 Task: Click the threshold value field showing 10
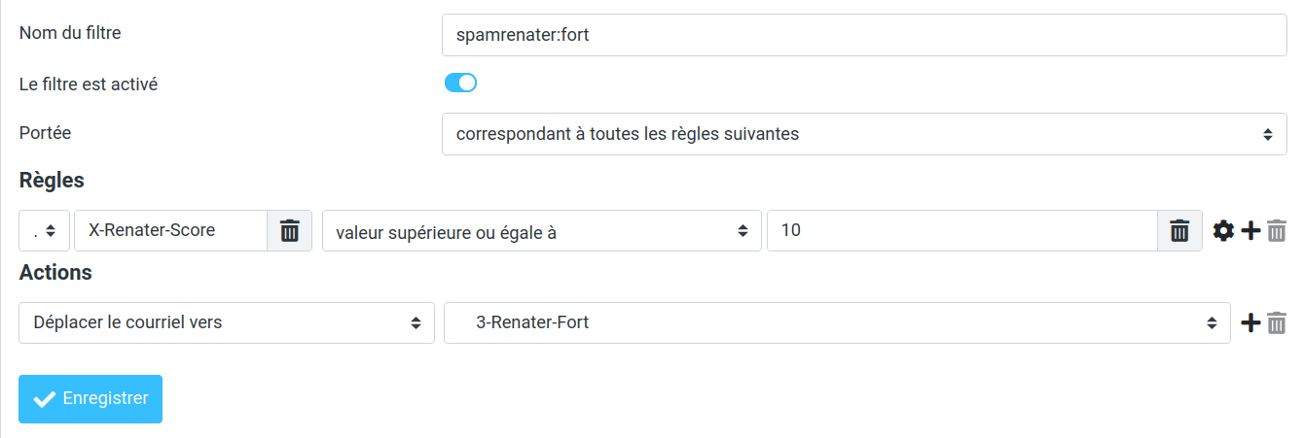[x=961, y=231]
